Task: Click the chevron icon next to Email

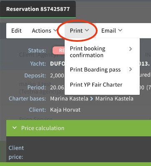Action: pos(120,30)
